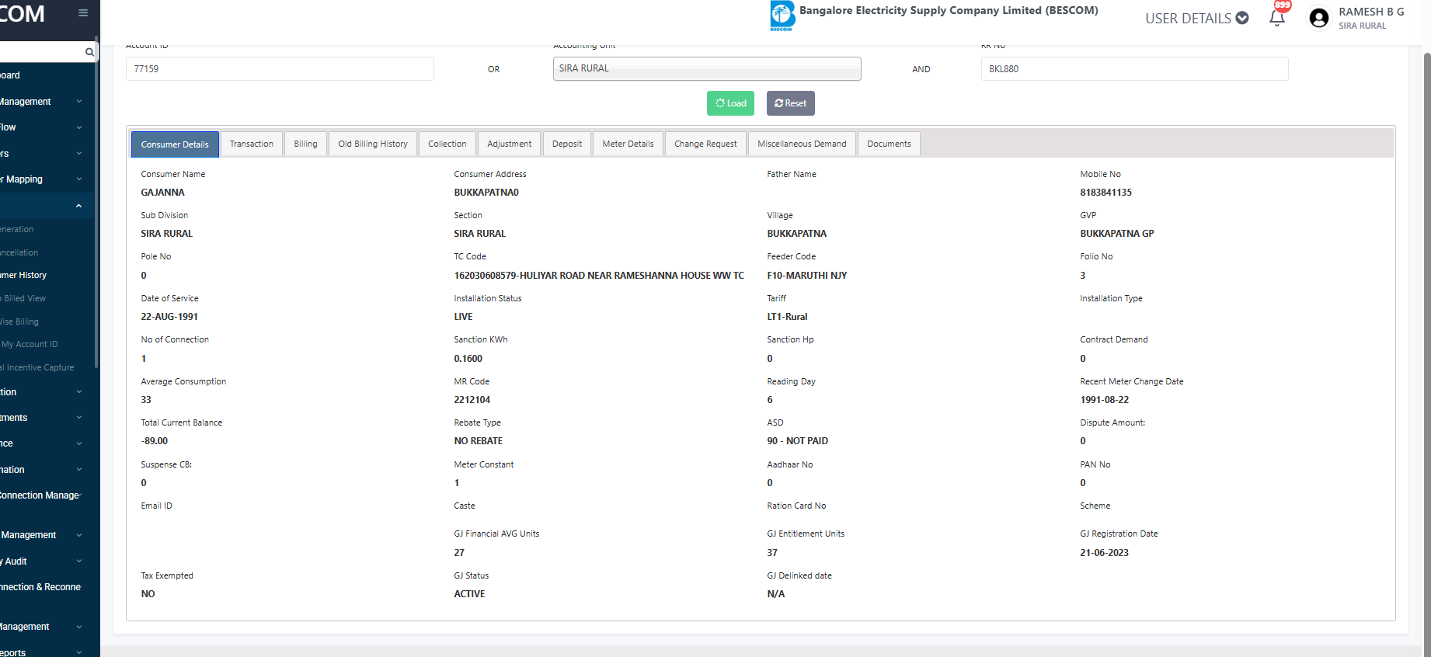This screenshot has height=657, width=1431.
Task: Expand the Flow sidebar menu
Action: [47, 127]
